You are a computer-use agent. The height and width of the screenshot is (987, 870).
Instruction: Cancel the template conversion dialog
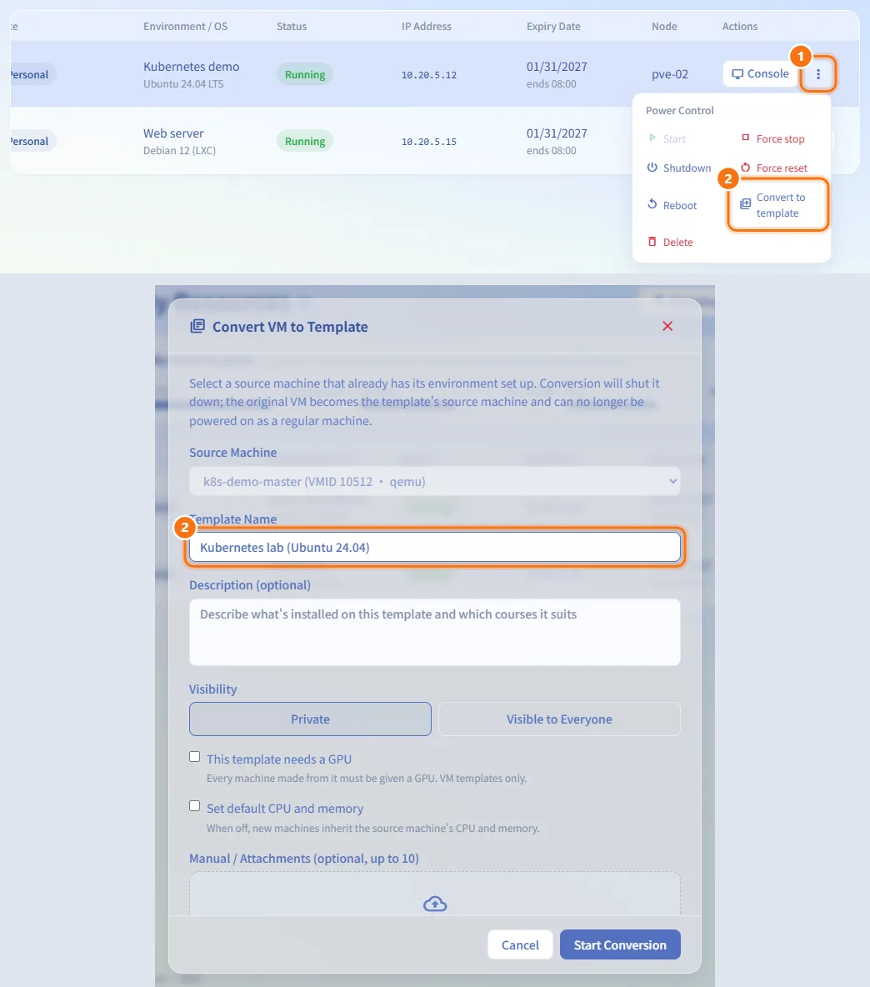520,944
